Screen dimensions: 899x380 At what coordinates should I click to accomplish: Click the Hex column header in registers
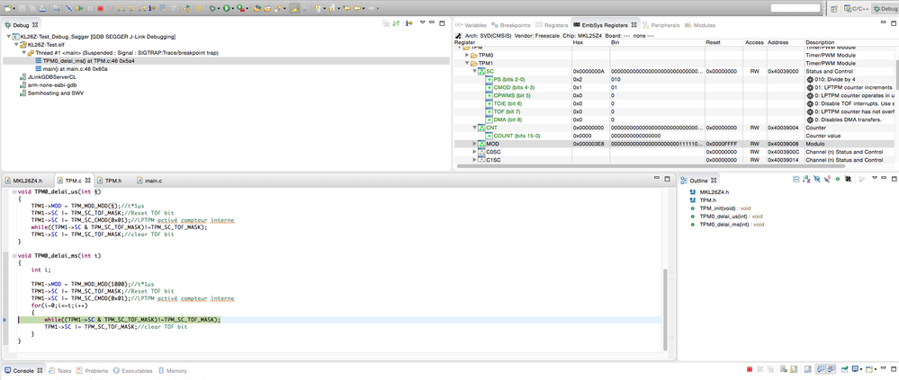[590, 42]
